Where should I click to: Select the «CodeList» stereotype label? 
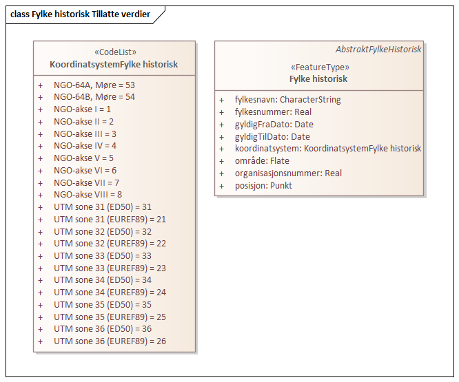[x=114, y=52]
